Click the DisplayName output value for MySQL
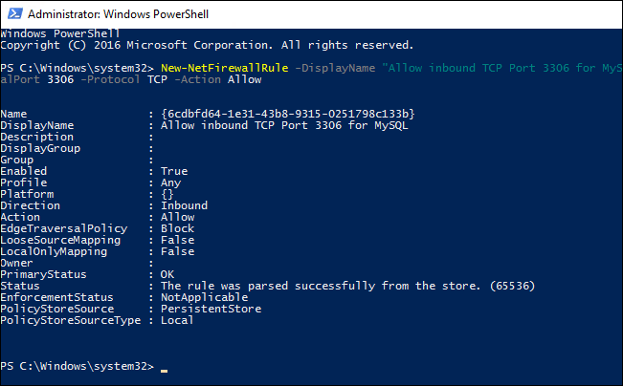This screenshot has height=386, width=623. 284,125
